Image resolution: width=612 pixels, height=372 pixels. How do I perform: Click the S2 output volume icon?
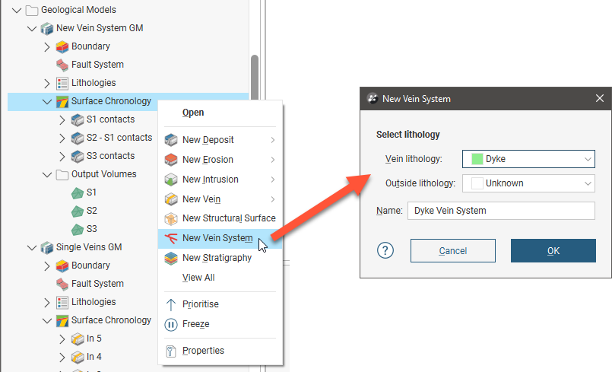point(78,211)
